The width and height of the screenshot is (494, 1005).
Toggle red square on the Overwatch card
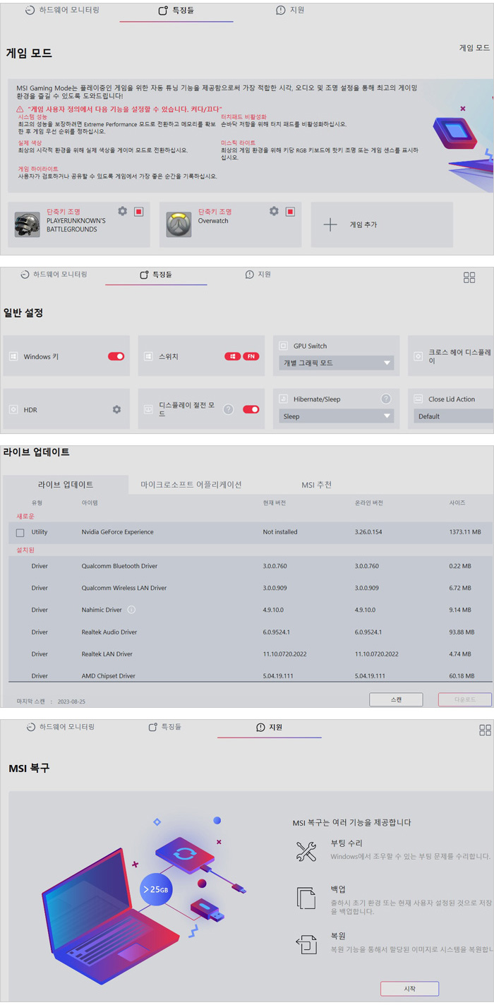[290, 212]
